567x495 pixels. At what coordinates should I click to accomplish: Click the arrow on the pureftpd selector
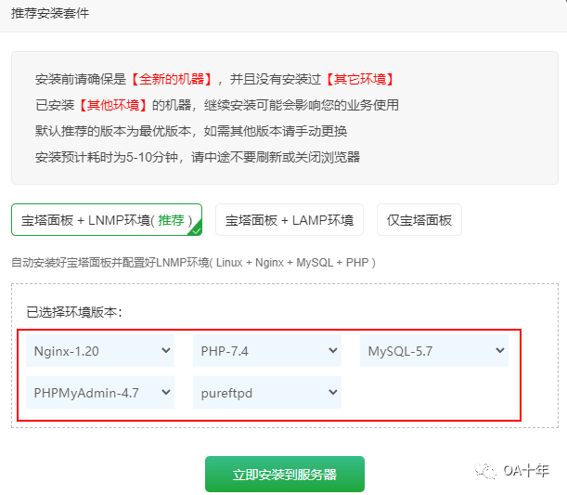click(333, 392)
